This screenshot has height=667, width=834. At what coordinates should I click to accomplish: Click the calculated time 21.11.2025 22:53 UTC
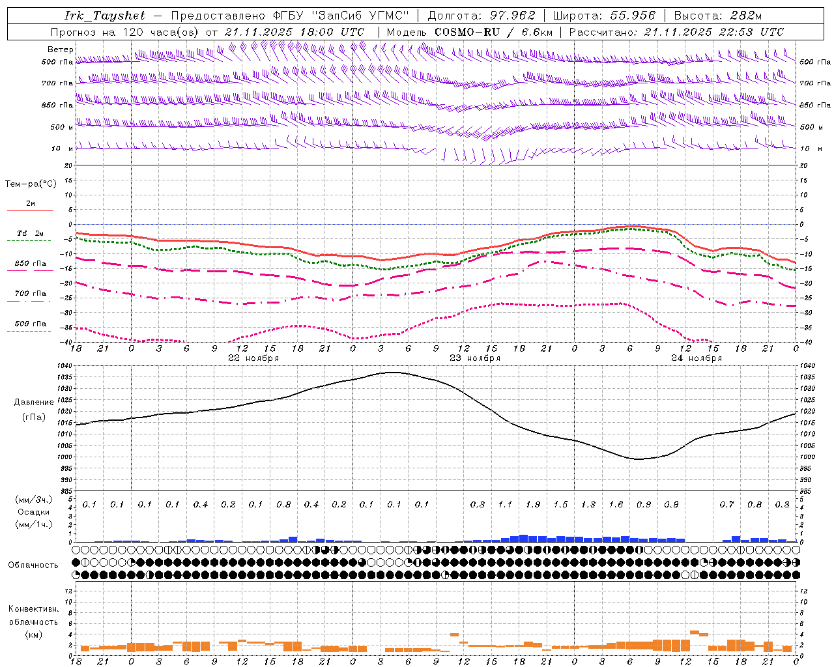click(x=714, y=32)
